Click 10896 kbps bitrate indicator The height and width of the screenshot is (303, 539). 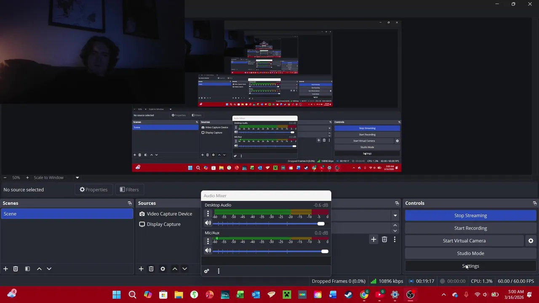pos(387,281)
